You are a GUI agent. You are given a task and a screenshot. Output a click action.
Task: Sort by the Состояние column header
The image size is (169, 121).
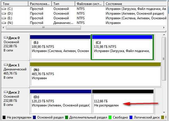[135, 4]
